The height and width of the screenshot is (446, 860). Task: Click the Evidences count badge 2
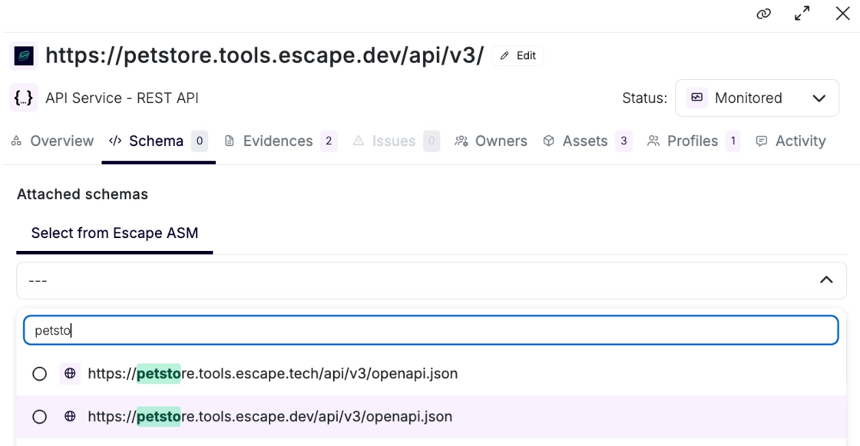[329, 141]
